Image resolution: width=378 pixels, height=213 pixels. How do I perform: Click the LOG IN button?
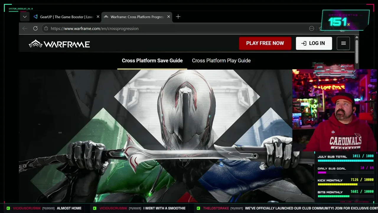pos(314,43)
